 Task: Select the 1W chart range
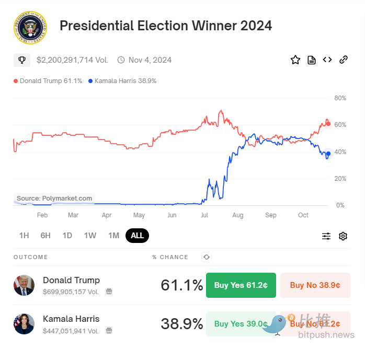coord(90,236)
